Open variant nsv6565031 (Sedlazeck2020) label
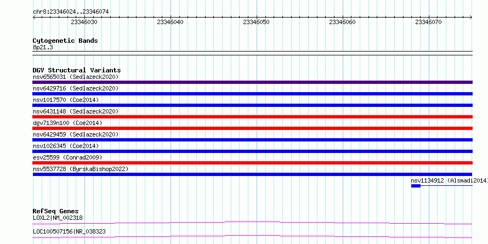Image resolution: width=488 pixels, height=244 pixels. coord(76,77)
